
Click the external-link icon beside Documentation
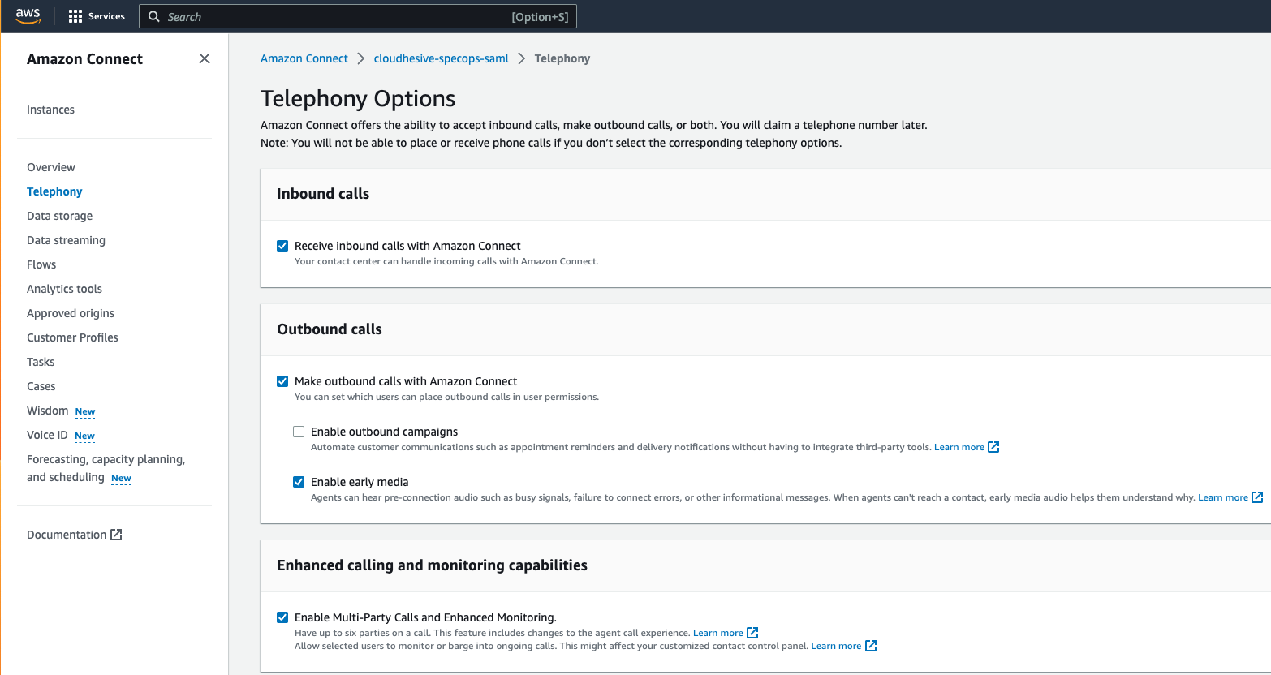(x=116, y=535)
